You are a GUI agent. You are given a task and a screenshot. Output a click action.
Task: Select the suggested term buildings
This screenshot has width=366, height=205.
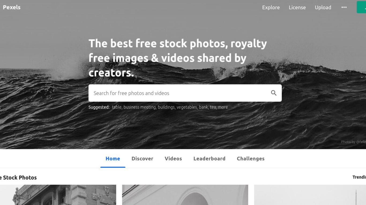click(x=166, y=107)
